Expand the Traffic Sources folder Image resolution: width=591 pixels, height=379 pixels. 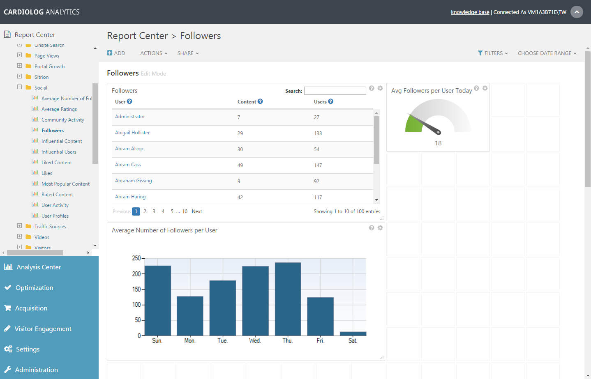[19, 226]
